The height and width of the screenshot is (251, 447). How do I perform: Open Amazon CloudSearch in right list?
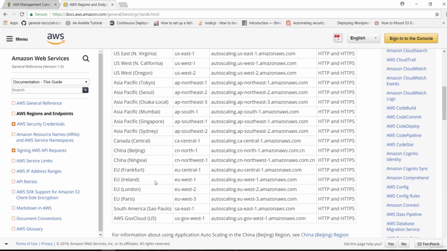407,51
